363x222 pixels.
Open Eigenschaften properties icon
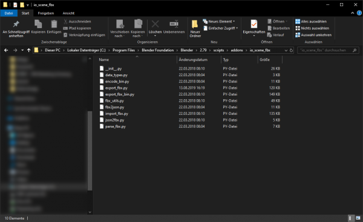(x=254, y=24)
